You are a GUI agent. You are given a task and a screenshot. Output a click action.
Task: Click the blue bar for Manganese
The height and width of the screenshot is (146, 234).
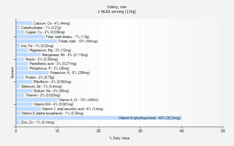point(28,55)
